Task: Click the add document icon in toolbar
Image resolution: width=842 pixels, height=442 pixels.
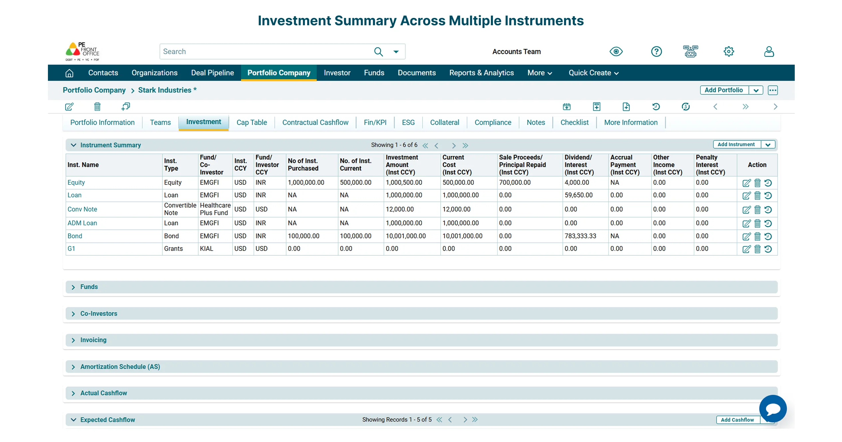Action: point(626,107)
